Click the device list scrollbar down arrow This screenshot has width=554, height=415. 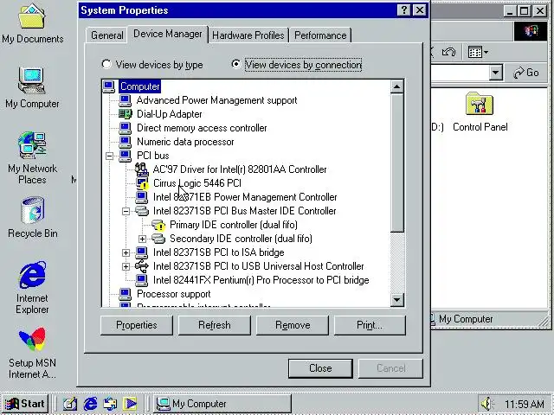point(396,300)
